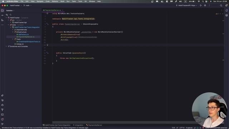The height and width of the screenshot is (129, 229).
Task: Click the gutter icon beside class declaration
Action: point(47,24)
